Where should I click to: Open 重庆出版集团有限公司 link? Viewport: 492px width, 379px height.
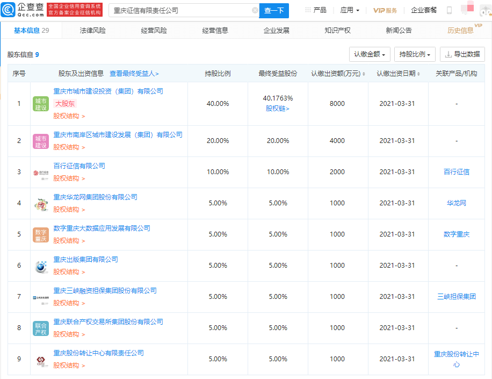(x=85, y=259)
